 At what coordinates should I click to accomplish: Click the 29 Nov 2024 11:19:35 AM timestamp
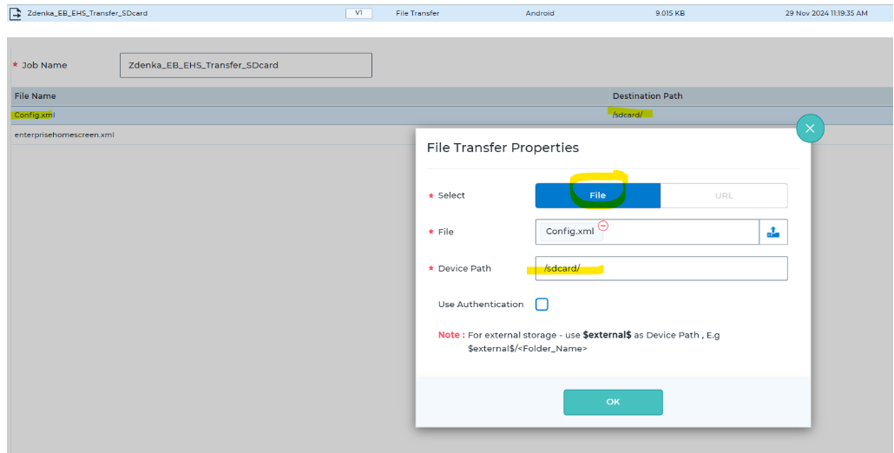click(x=826, y=13)
